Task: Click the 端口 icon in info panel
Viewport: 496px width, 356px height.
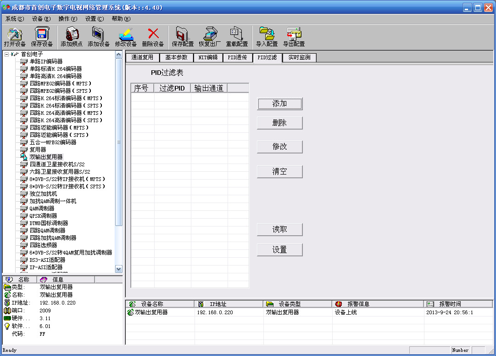Action: (7, 311)
